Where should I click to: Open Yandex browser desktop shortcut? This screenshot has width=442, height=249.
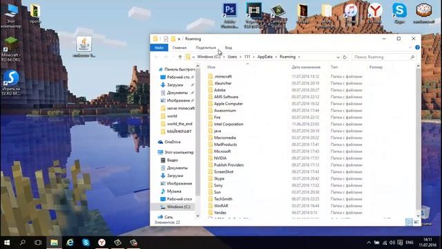(x=375, y=14)
